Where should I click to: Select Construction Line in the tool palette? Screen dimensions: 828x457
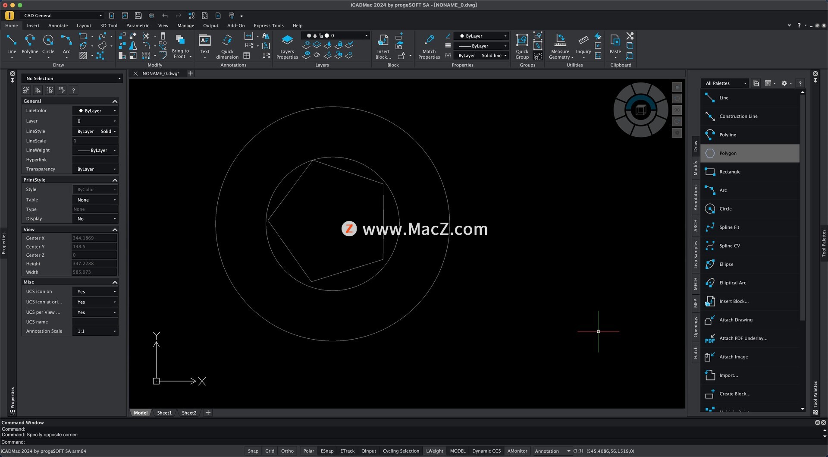click(x=750, y=116)
